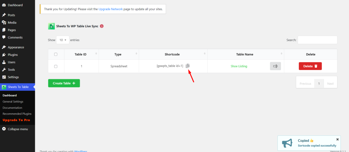This screenshot has width=349, height=152.
Task: Copy the gswpts_table shortcode icon
Action: click(188, 66)
